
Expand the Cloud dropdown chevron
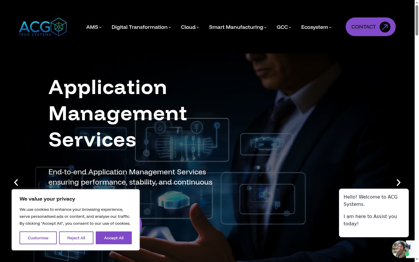click(x=198, y=27)
